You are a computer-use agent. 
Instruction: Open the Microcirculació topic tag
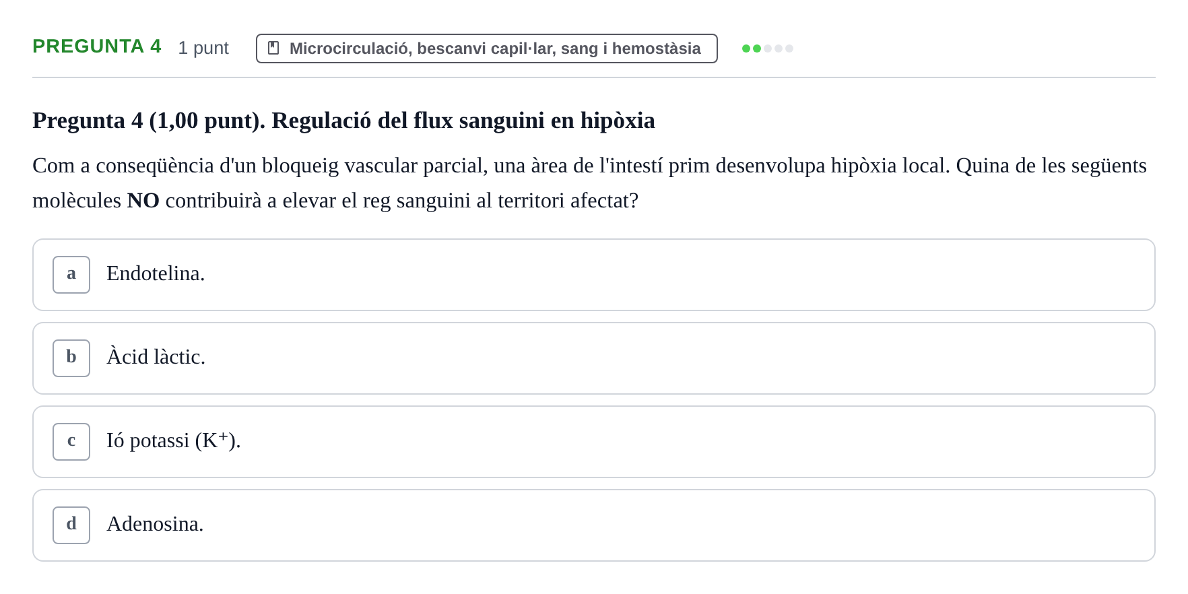click(x=487, y=48)
